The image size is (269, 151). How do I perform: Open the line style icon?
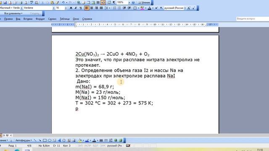pyautogui.click(x=101, y=141)
